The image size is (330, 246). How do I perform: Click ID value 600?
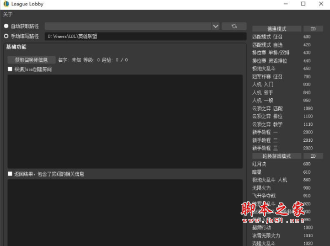307,164
